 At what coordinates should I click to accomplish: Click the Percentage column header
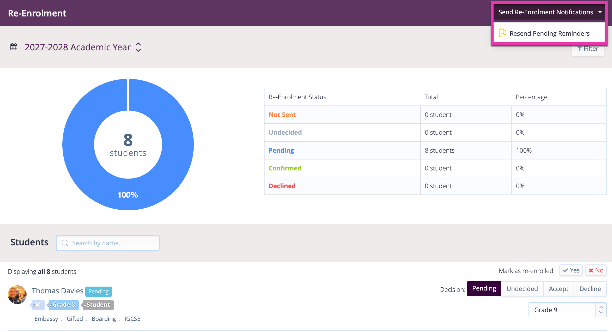click(x=531, y=97)
